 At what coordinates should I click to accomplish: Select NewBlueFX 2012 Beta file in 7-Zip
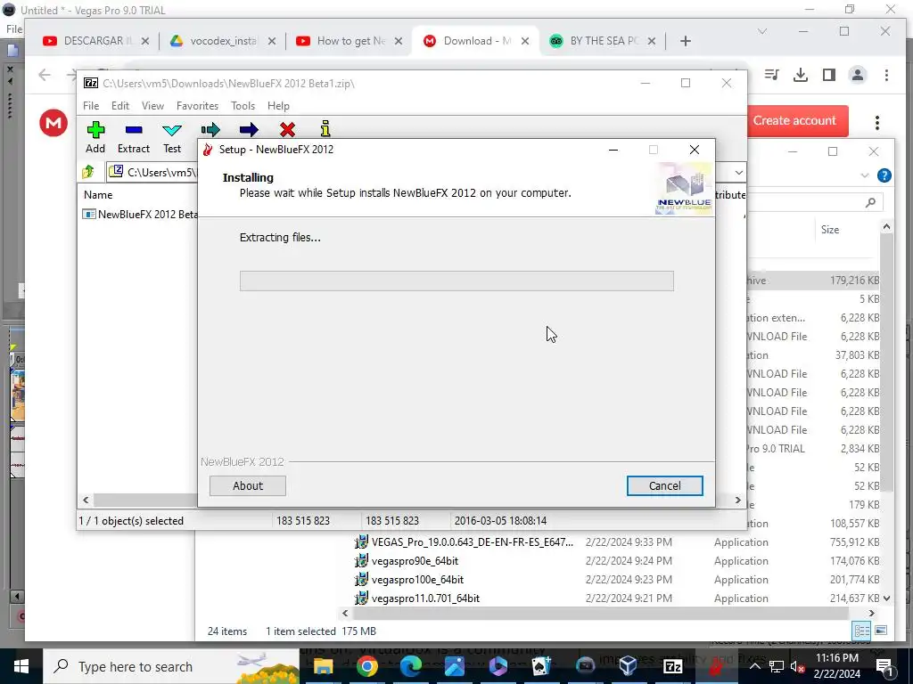(140, 214)
